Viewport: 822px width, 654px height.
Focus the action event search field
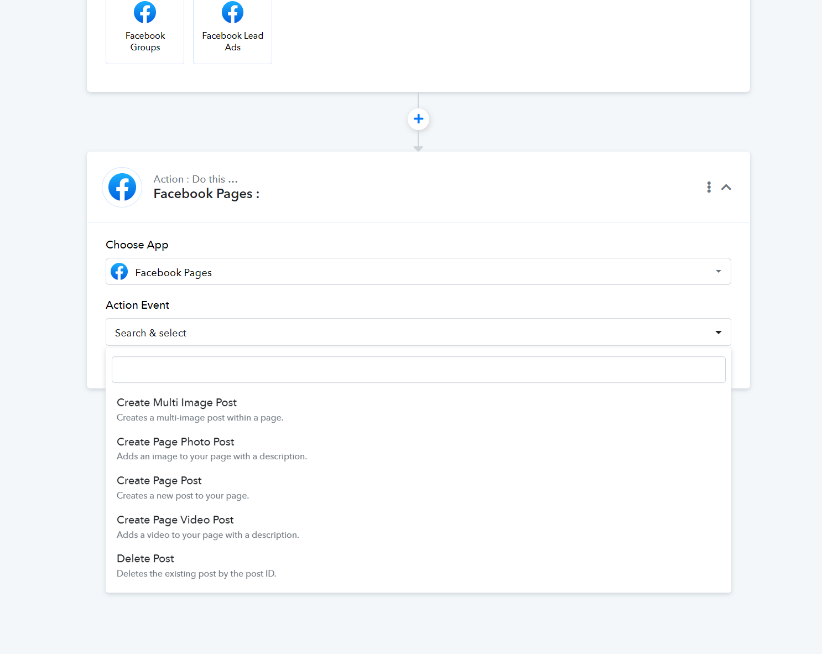pos(418,370)
